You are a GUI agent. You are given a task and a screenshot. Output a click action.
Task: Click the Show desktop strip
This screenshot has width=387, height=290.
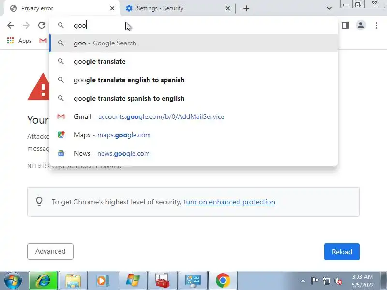pyautogui.click(x=384, y=280)
